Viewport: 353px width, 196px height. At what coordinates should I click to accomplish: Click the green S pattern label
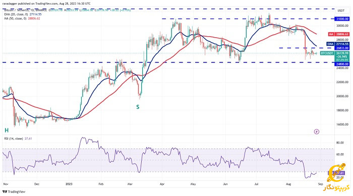[138, 107]
